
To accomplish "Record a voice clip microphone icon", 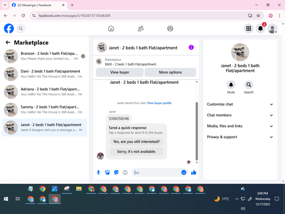I will click(x=99, y=172).
